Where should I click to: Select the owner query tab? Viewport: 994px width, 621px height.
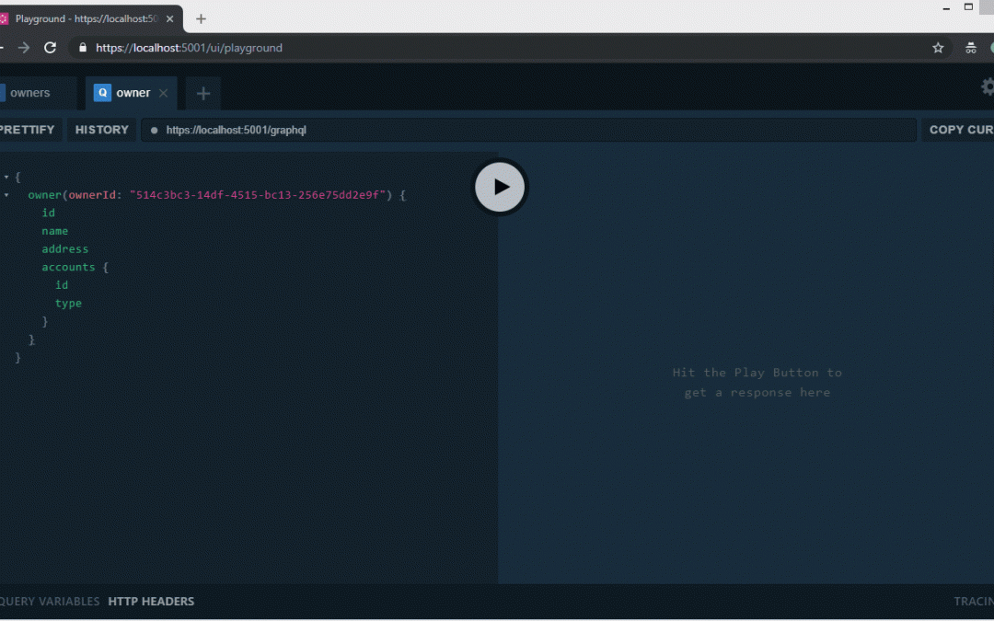[133, 93]
